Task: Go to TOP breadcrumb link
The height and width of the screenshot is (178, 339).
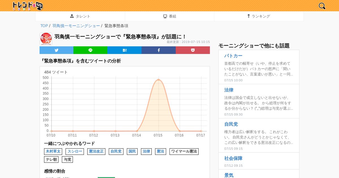Action: coord(44,26)
